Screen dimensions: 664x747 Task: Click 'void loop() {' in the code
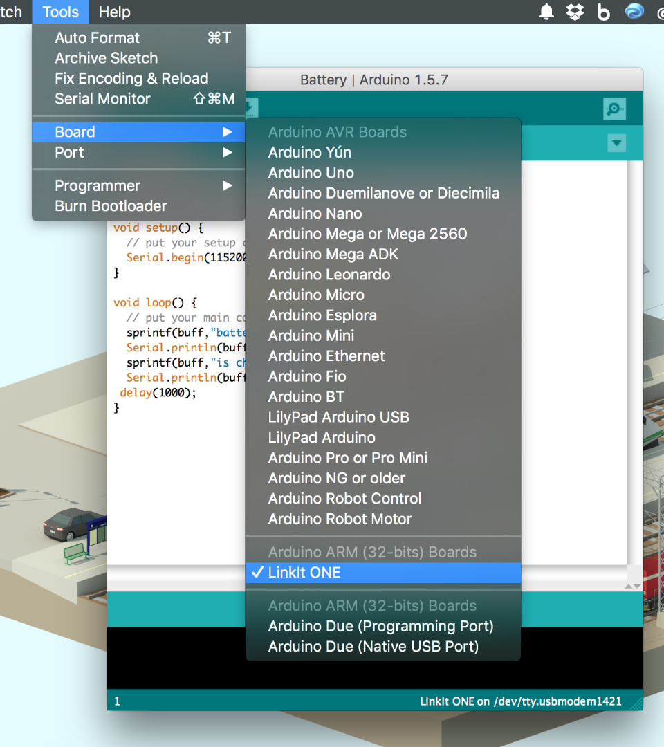[156, 303]
